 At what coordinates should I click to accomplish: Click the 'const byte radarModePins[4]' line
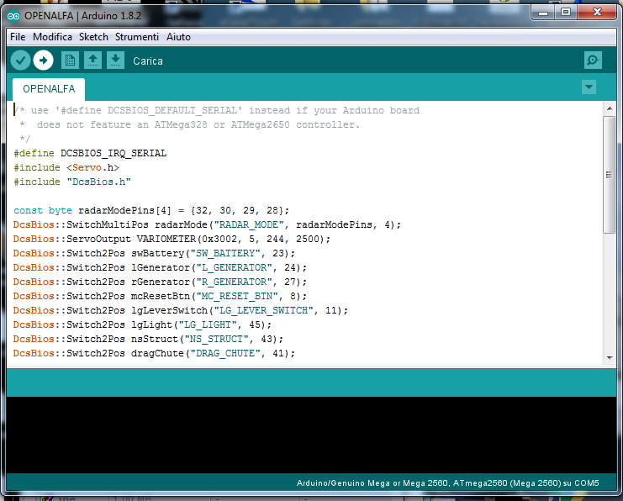pyautogui.click(x=151, y=210)
